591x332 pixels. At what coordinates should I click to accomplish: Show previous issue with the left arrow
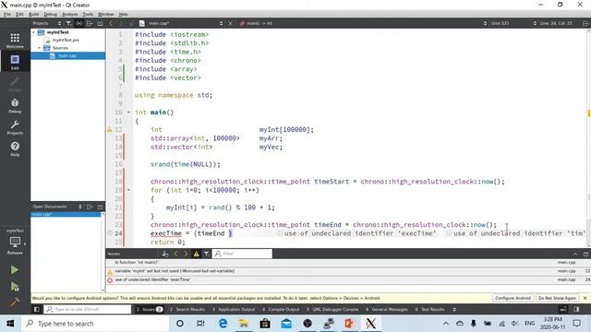[175, 254]
